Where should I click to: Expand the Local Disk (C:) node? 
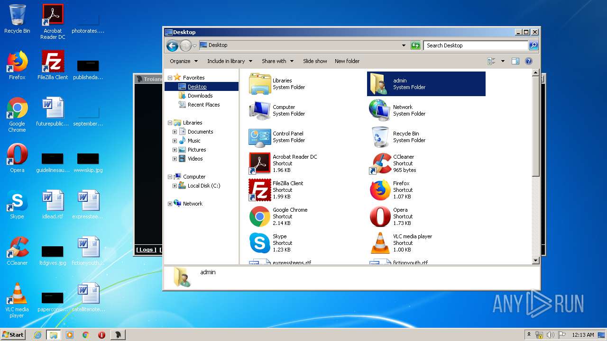click(175, 186)
